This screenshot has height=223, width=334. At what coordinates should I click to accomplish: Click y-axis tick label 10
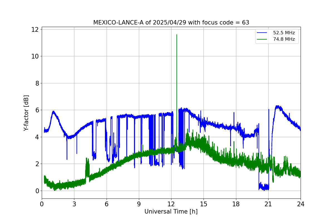35,56
